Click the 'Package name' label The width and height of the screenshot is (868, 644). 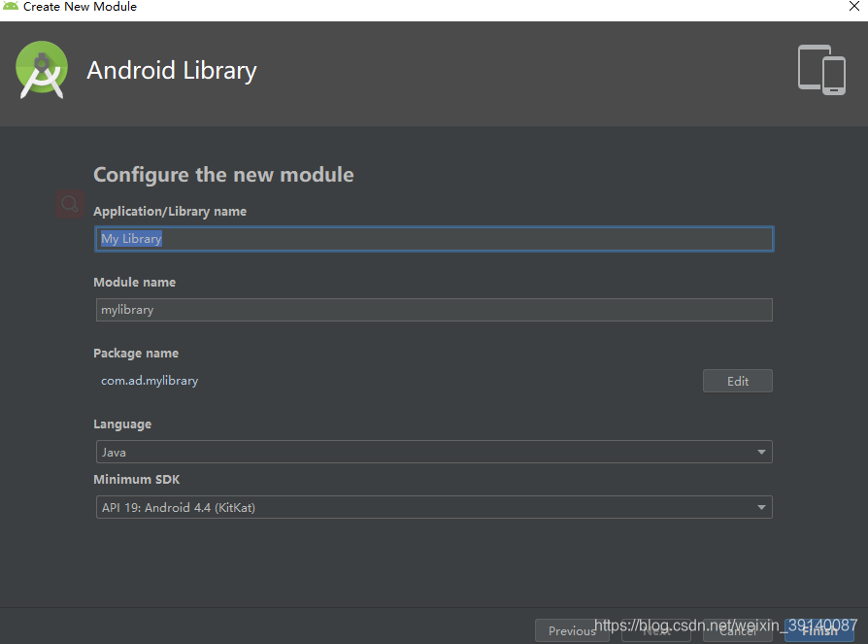pyautogui.click(x=136, y=354)
